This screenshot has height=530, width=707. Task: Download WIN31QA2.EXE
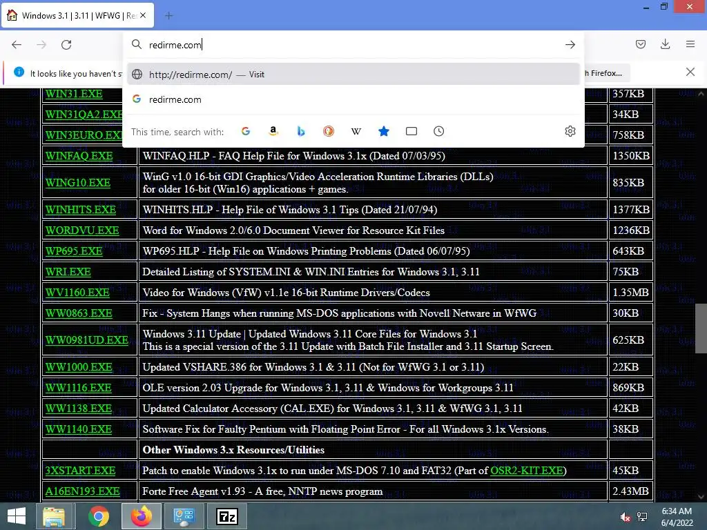coord(84,115)
